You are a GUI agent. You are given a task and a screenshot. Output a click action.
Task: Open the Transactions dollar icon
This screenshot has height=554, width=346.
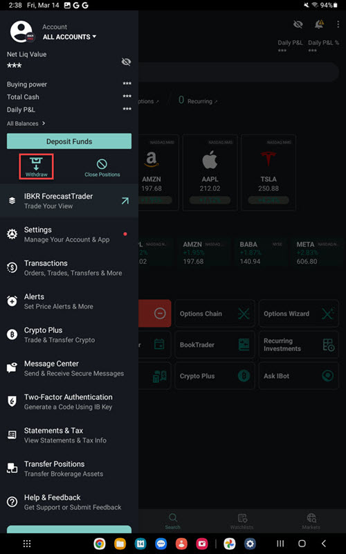(x=12, y=268)
